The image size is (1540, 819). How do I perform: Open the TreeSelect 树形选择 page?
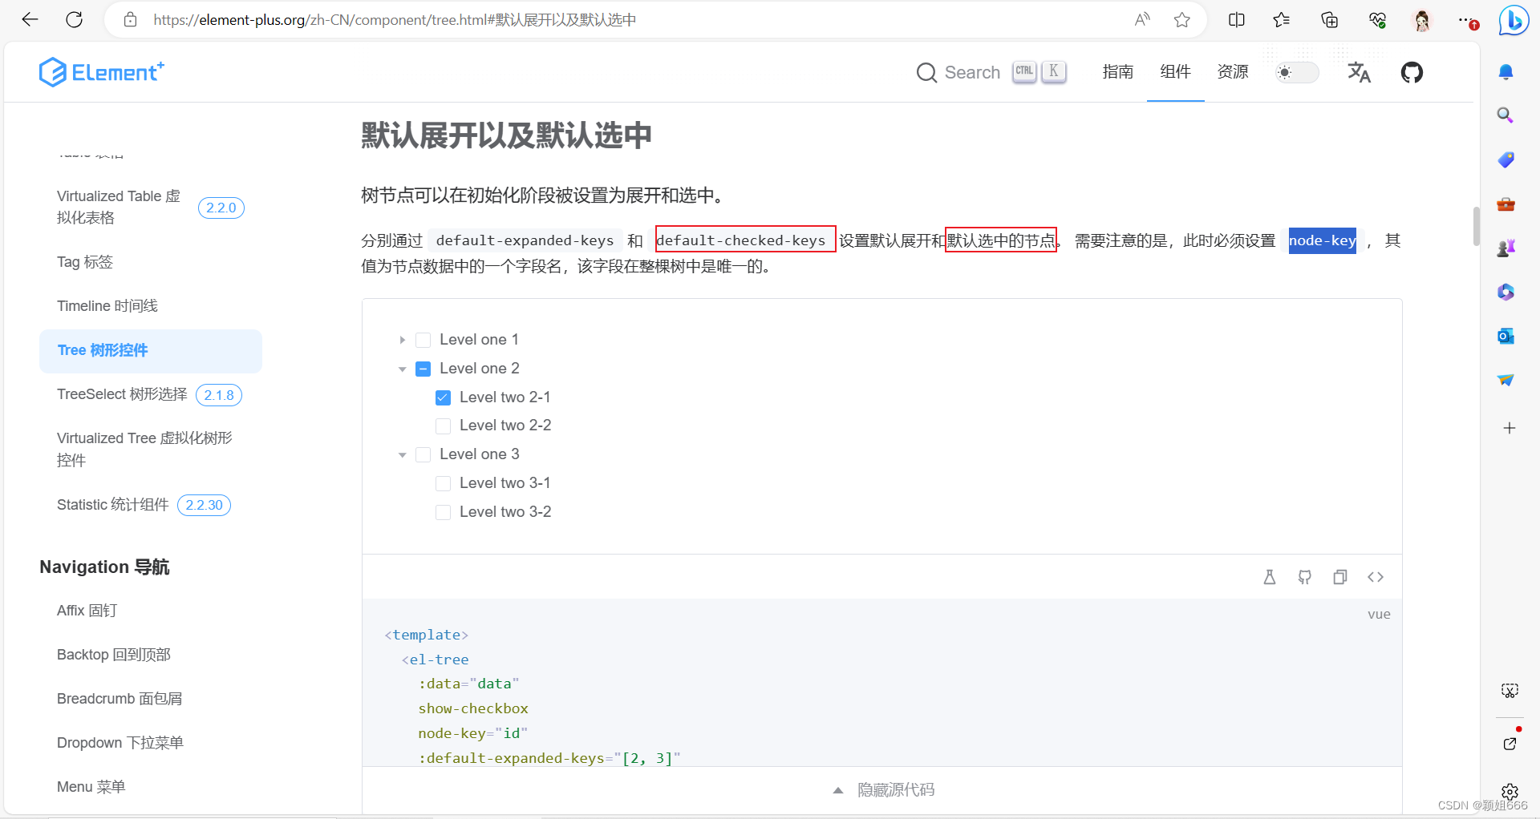click(121, 394)
